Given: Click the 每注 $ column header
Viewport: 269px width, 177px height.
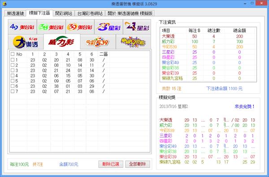Looking at the screenshot, I should 195,30.
